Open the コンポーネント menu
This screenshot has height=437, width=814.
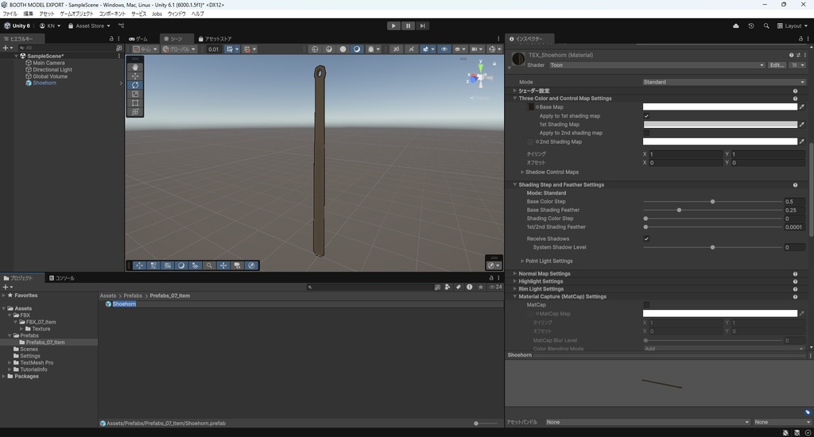112,14
